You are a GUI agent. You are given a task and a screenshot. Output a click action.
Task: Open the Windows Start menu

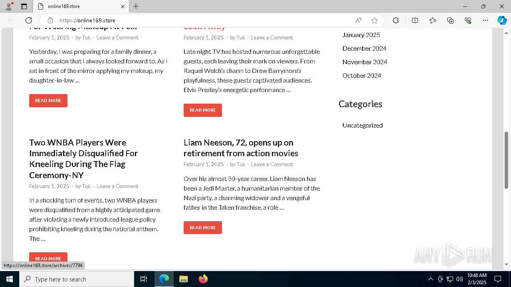(10, 279)
